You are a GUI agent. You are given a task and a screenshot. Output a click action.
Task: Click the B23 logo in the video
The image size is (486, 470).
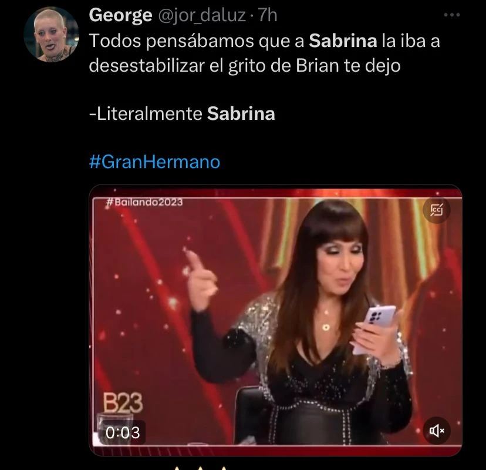pos(123,403)
